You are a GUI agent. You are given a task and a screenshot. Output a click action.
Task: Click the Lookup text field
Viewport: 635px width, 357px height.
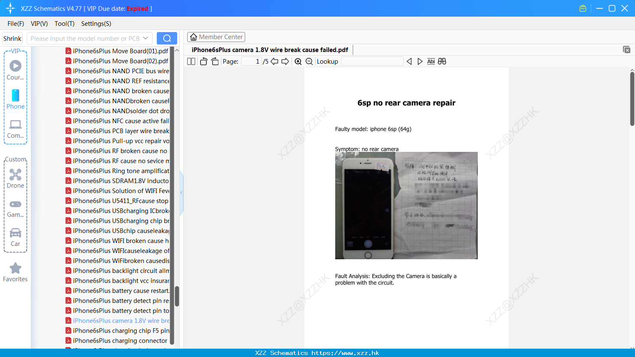[372, 62]
